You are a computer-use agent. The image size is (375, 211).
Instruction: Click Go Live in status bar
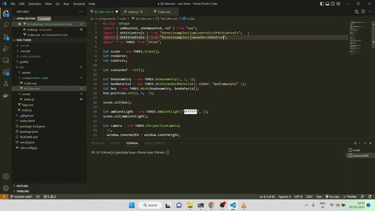click(332, 197)
